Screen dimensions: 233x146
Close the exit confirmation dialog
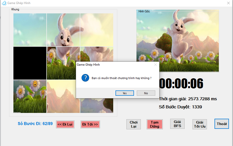[x=156, y=65]
